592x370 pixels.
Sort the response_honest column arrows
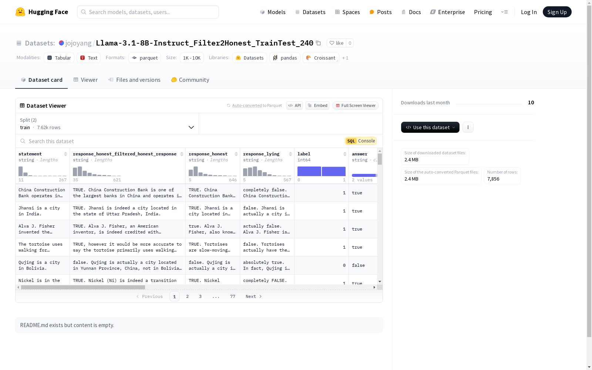[236, 154]
